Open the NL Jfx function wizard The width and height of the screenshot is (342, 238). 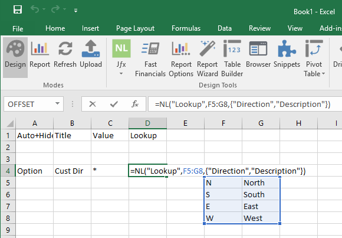pyautogui.click(x=121, y=48)
